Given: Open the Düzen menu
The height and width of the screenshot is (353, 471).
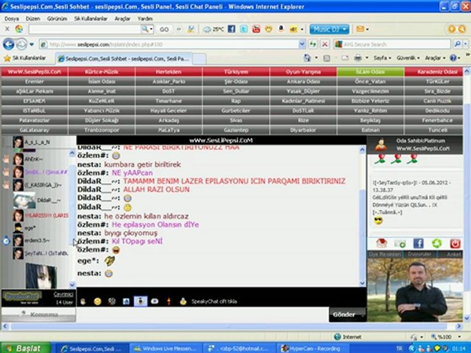Looking at the screenshot, I should [x=33, y=19].
